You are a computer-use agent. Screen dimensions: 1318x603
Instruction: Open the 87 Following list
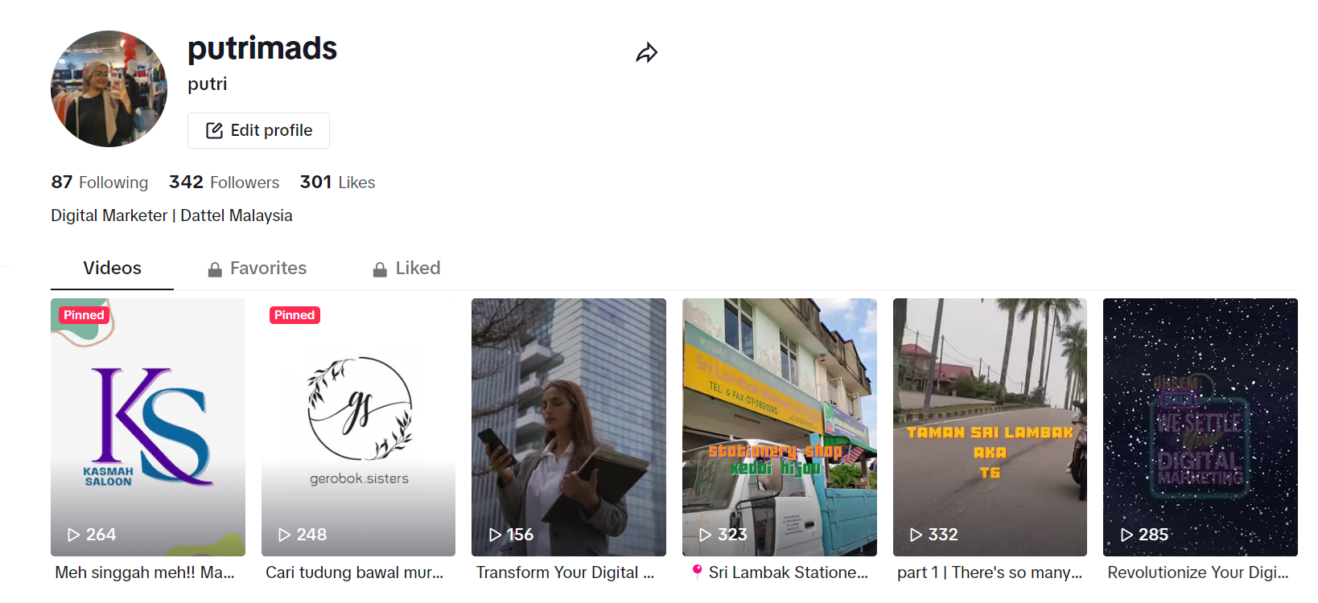tap(100, 183)
